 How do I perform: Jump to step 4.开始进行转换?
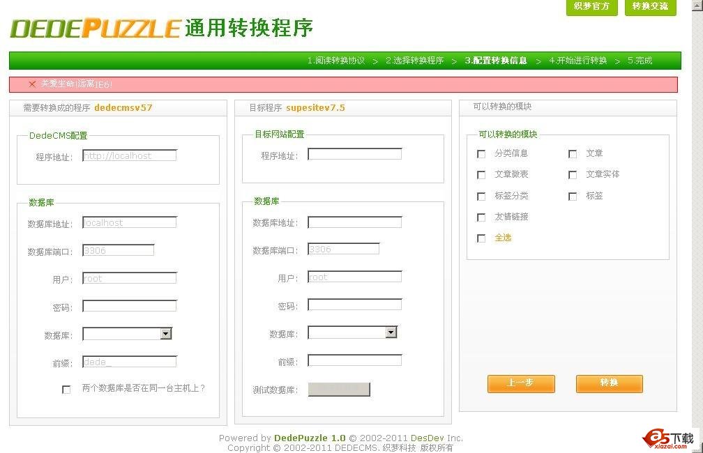(578, 61)
